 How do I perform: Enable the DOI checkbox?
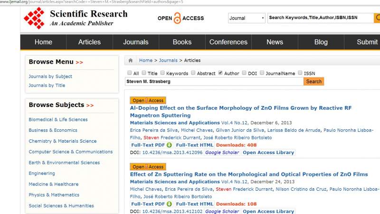pos(244,73)
